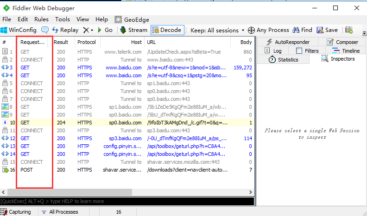The image size is (367, 216).
Task: Click the lock icon of session 15
Action: coord(5,161)
